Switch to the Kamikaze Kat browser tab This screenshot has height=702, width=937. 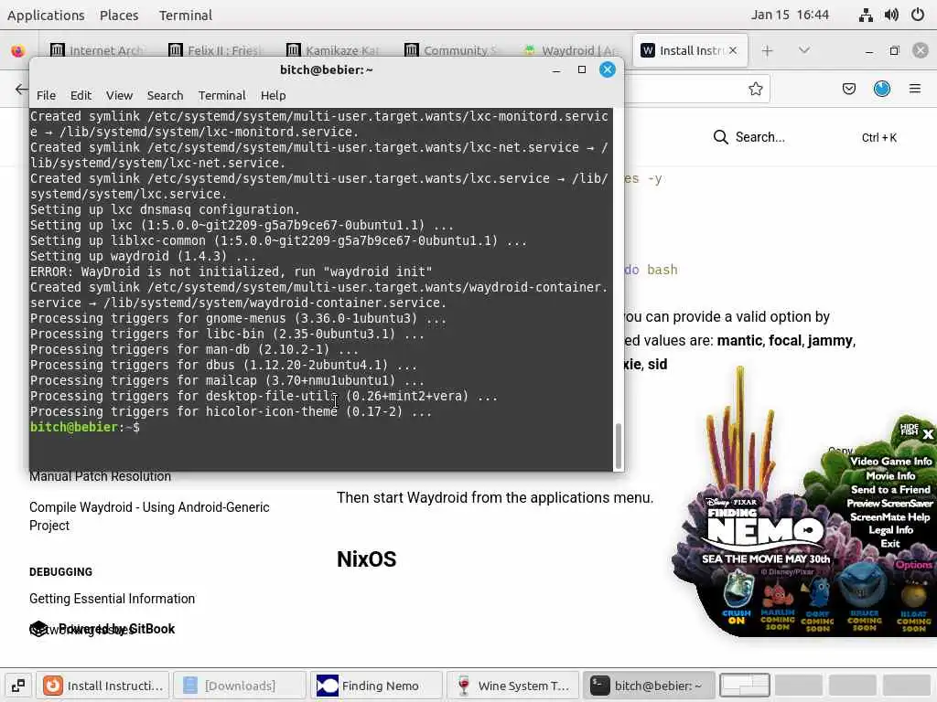pyautogui.click(x=332, y=51)
